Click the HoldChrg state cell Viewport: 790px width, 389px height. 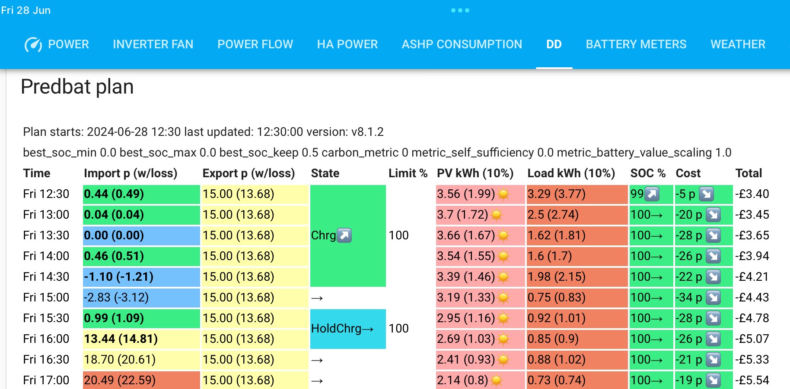[x=348, y=329]
